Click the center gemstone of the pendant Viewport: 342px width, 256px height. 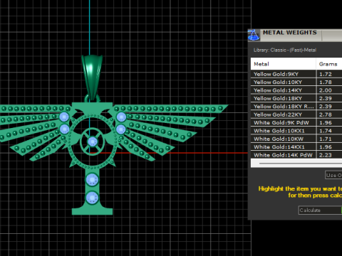click(92, 142)
